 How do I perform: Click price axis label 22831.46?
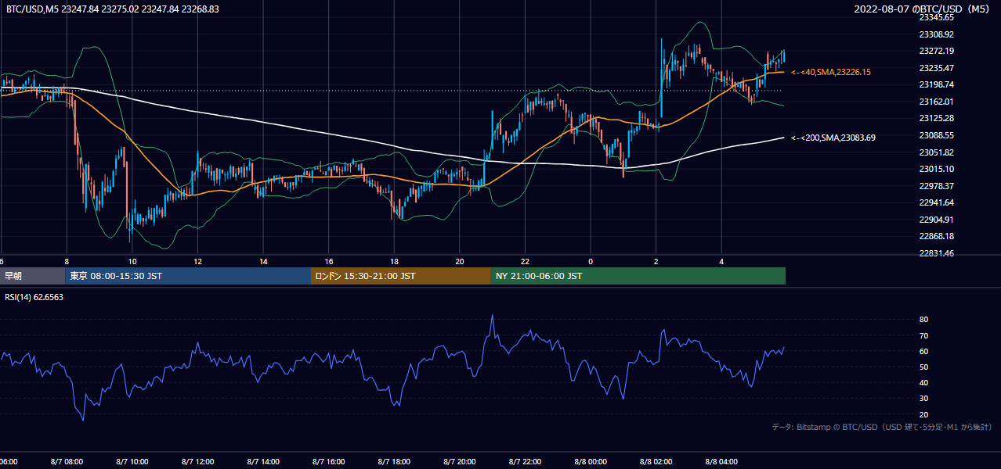coord(936,253)
